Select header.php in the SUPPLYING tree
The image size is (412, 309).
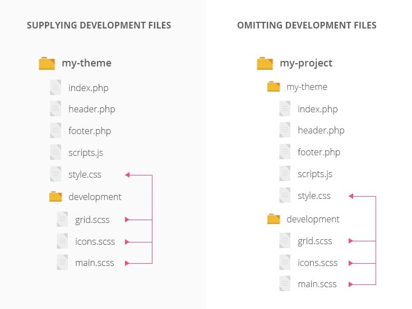[92, 109]
